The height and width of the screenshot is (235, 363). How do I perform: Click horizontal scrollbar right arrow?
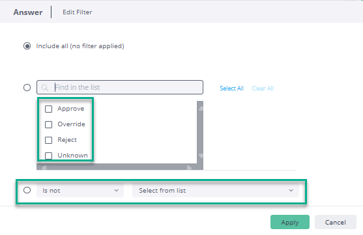[189, 167]
